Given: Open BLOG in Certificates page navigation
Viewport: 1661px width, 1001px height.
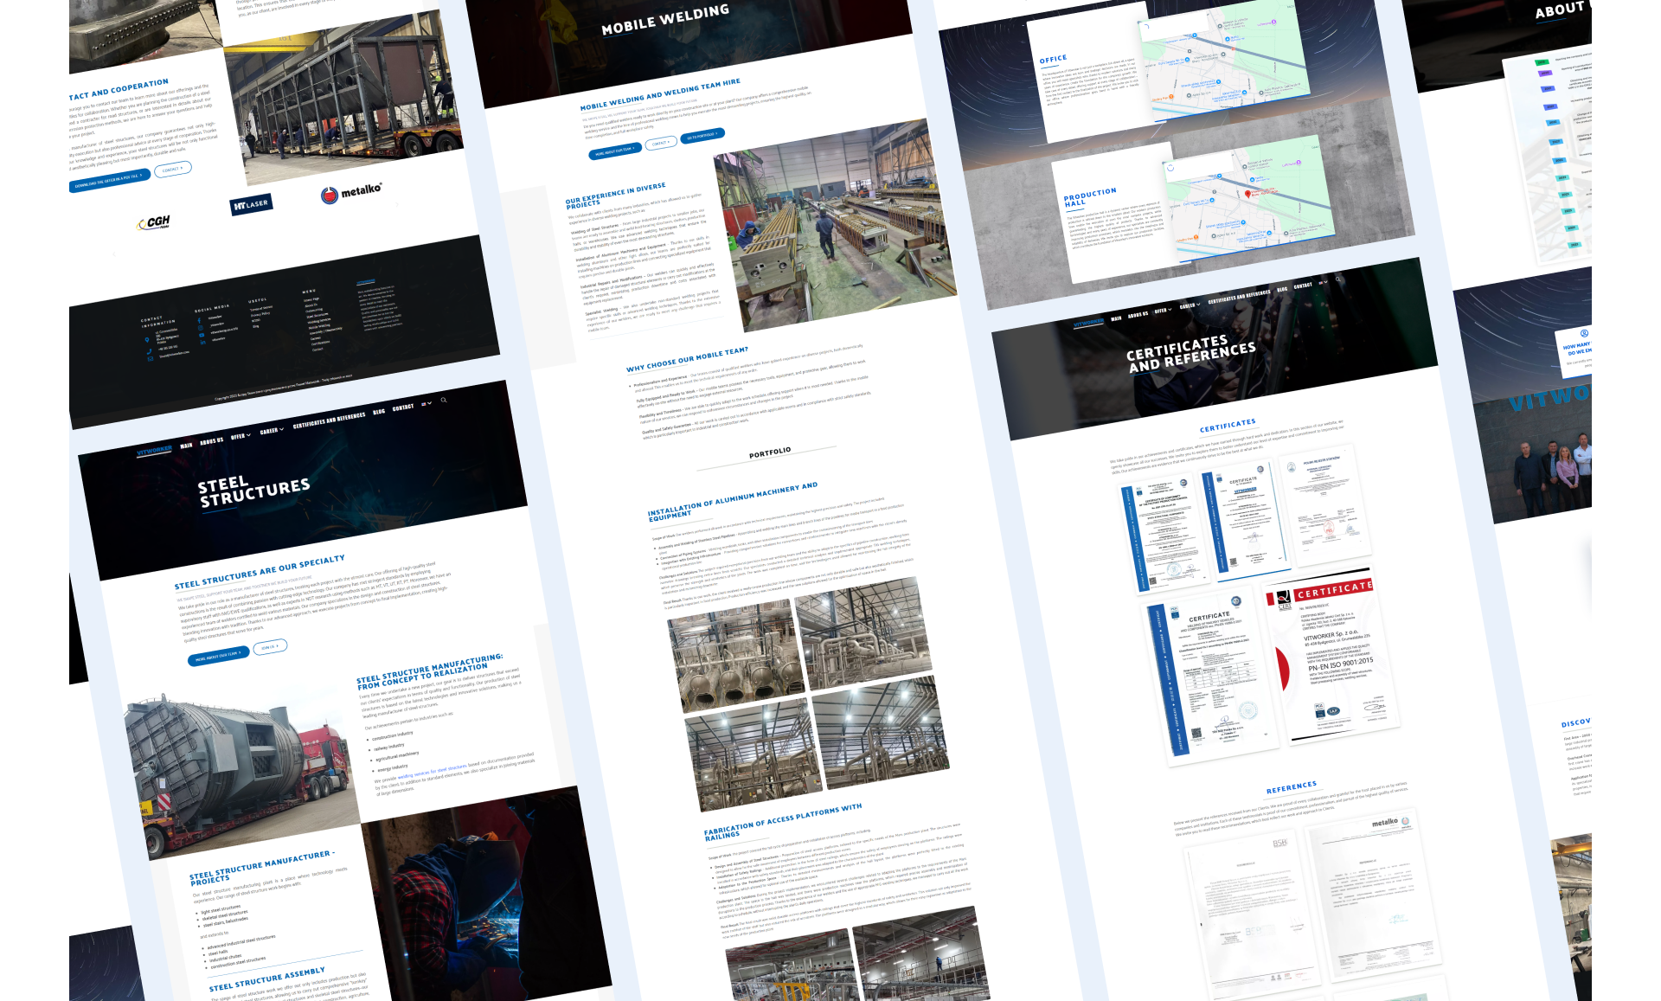Looking at the screenshot, I should [x=1282, y=289].
